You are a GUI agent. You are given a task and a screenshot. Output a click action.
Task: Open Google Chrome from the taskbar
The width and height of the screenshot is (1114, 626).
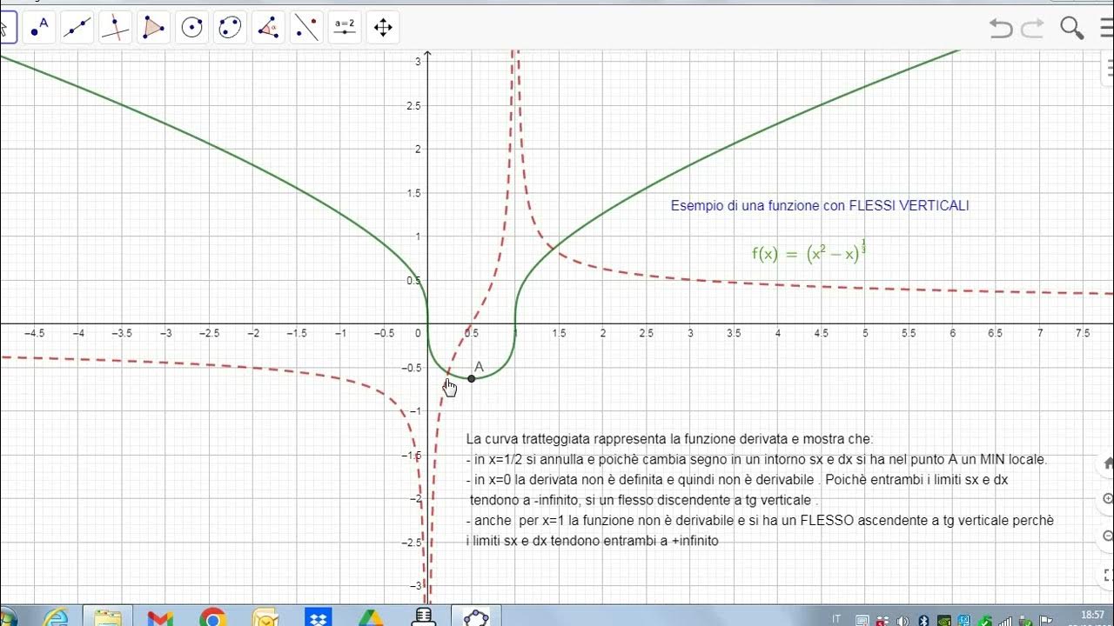point(212,616)
